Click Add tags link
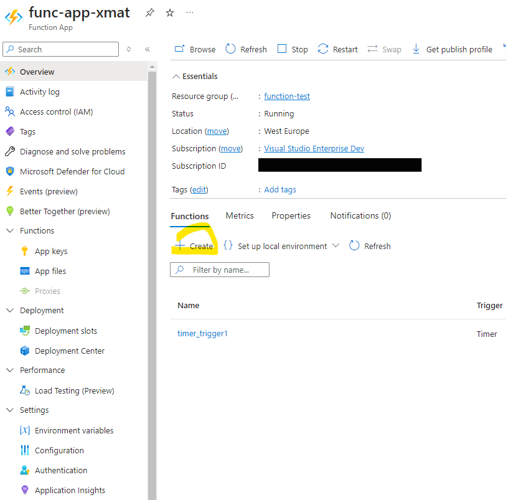This screenshot has width=506, height=500. click(280, 189)
